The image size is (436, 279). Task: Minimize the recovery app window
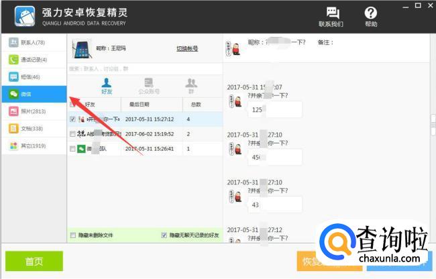(406, 6)
